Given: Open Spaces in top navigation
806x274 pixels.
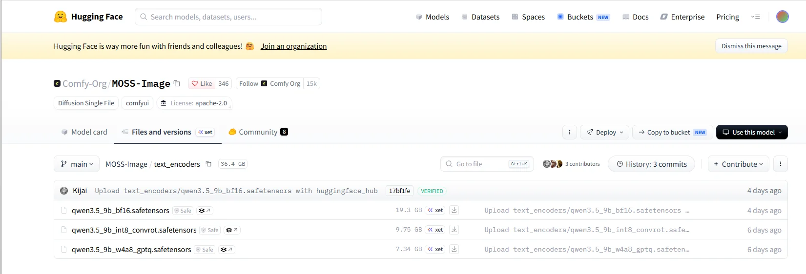Looking at the screenshot, I should (x=528, y=17).
